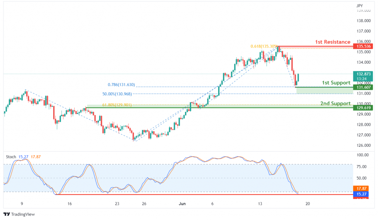Select the red 135.536 resistance price tag
Viewport: 378px width, 220px height.
(x=363, y=46)
